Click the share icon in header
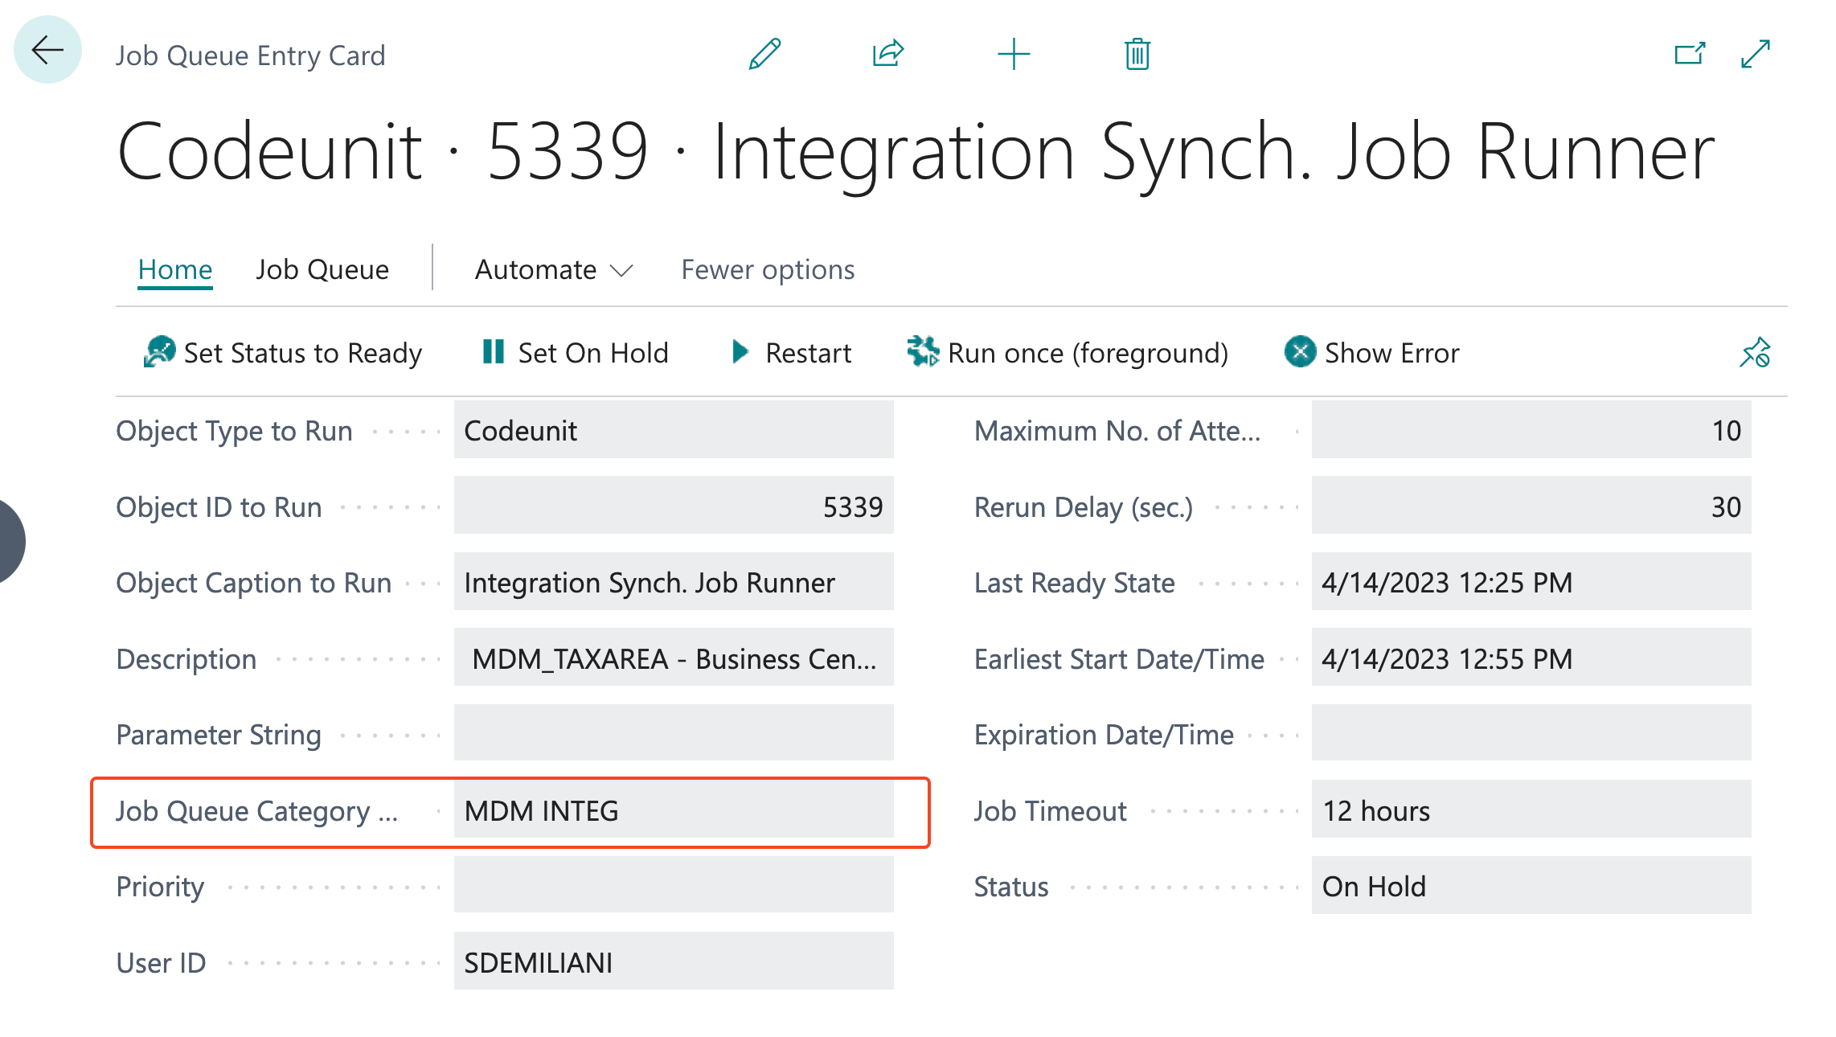Viewport: 1836px width, 1037px height. (x=887, y=55)
